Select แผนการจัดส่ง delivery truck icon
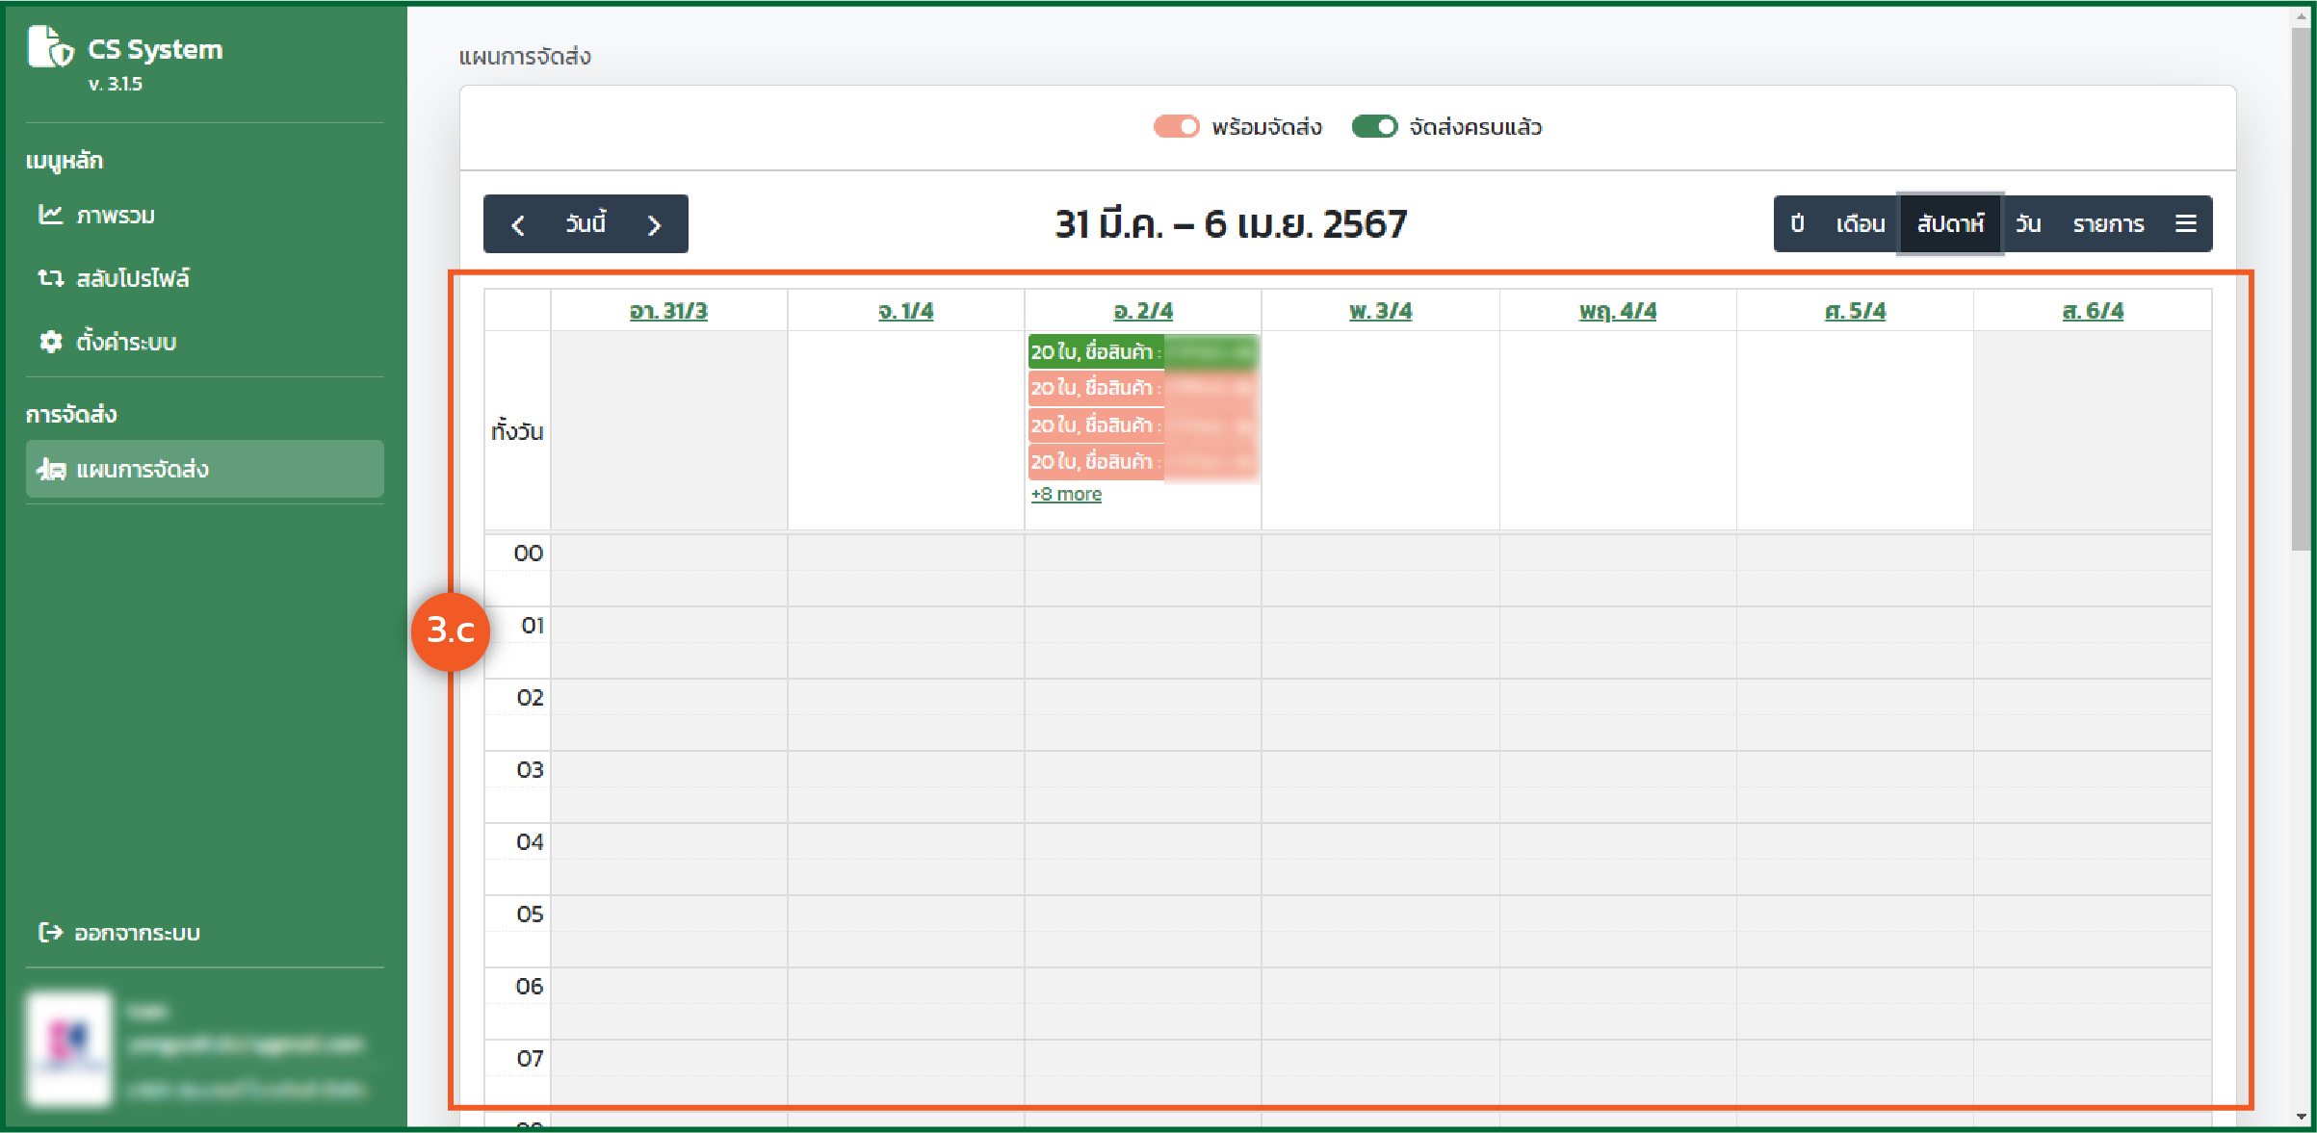 tap(50, 470)
